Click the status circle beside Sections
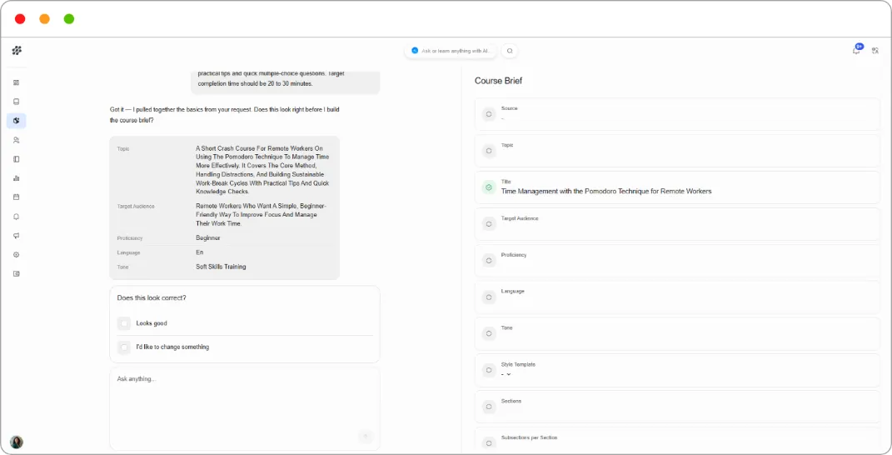This screenshot has height=455, width=892. click(489, 407)
